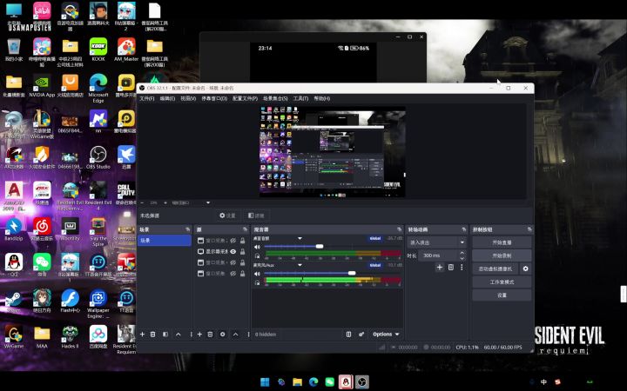Open preview scaling dropdown arrow
The image size is (627, 391).
point(208,202)
